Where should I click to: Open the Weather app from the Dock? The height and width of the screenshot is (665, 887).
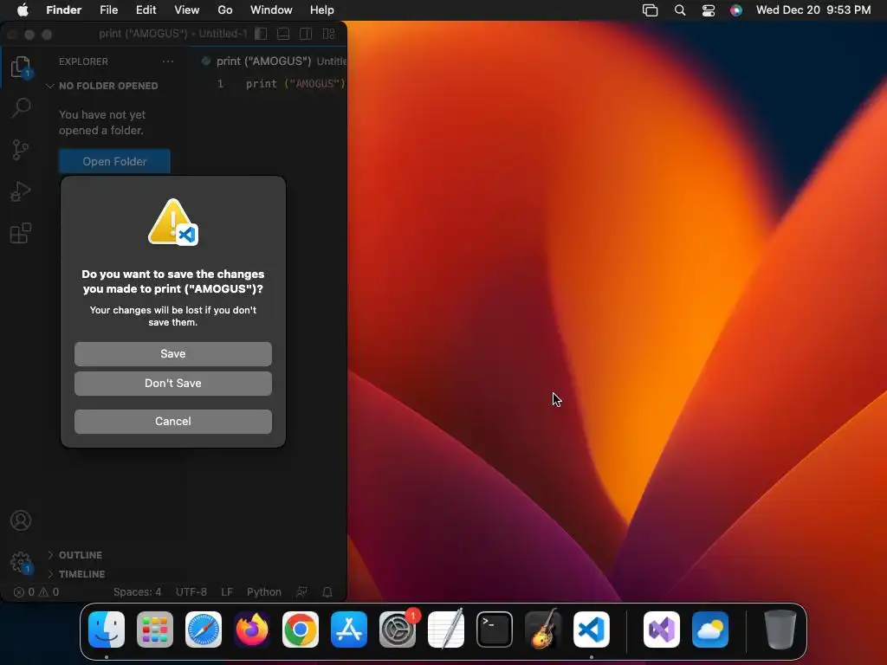[710, 629]
